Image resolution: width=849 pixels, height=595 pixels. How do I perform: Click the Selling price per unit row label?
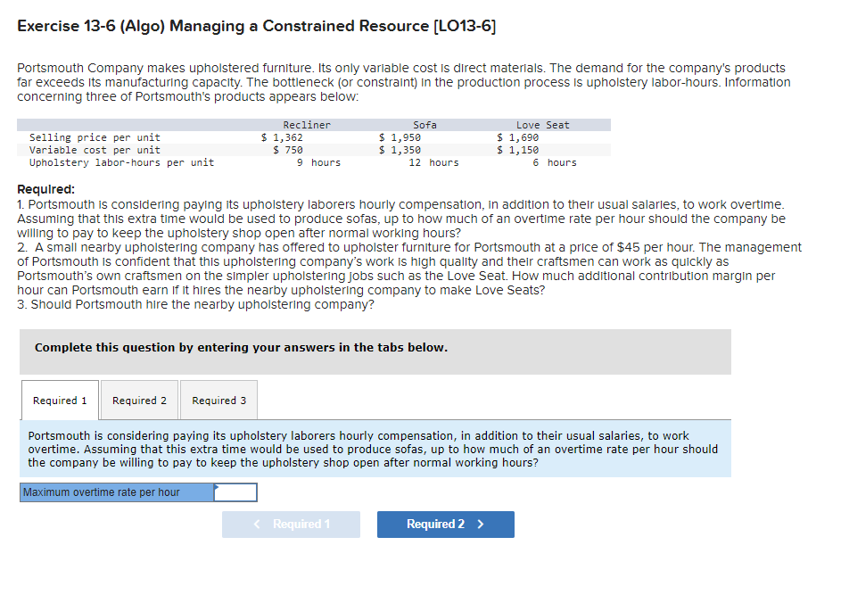pos(95,137)
